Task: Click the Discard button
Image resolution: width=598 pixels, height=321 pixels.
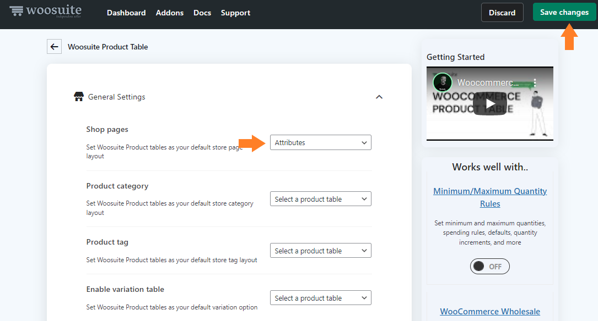Action: tap(502, 13)
